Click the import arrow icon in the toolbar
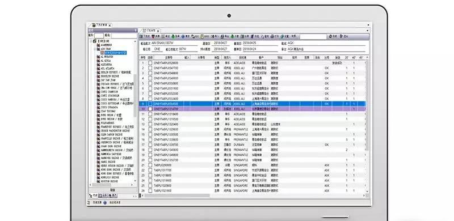 [x=212, y=36]
